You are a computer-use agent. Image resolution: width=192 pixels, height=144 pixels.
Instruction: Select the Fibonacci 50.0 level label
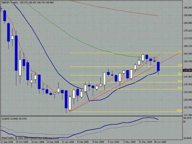[180, 81]
